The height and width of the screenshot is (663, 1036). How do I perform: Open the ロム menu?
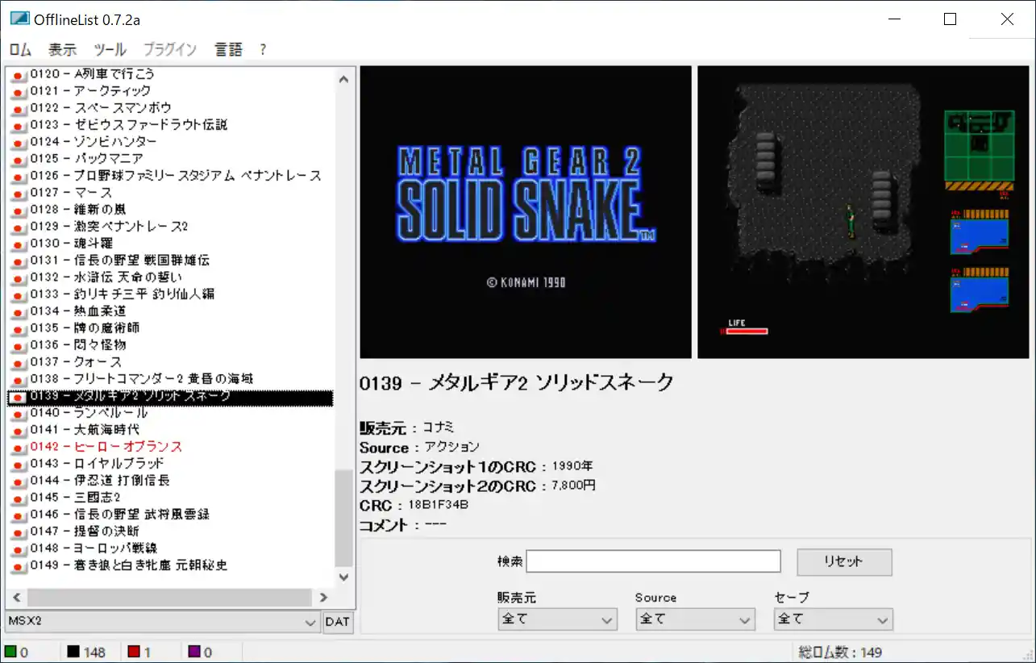20,49
